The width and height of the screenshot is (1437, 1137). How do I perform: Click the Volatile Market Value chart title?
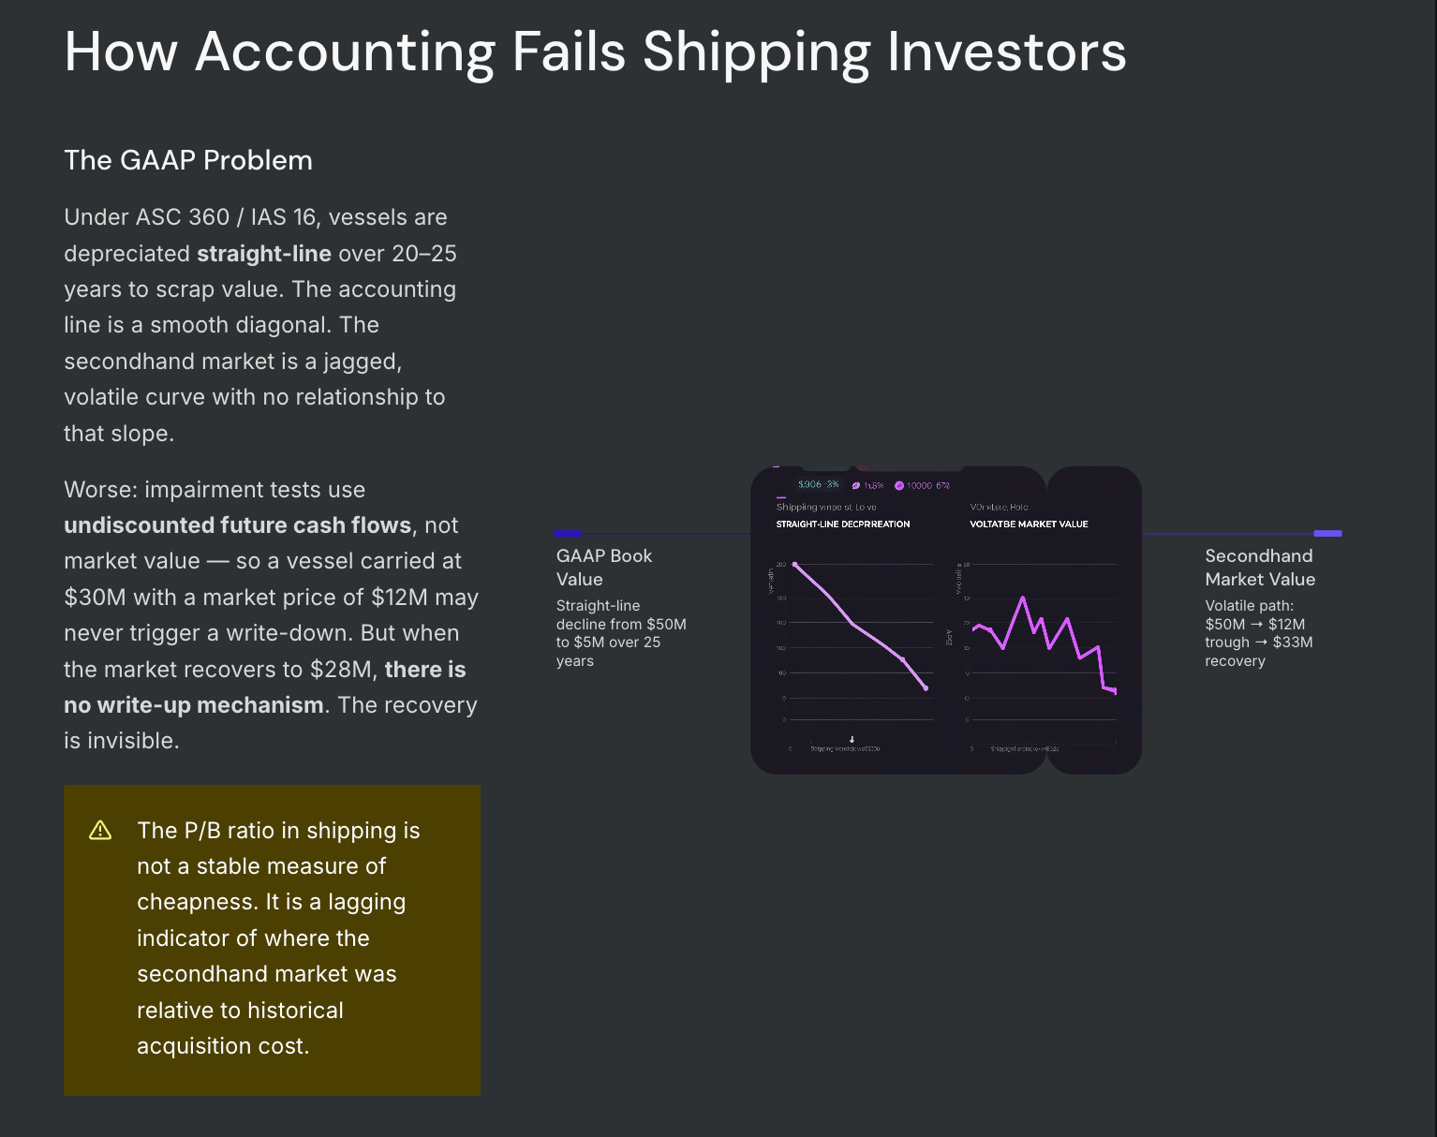(x=1029, y=524)
